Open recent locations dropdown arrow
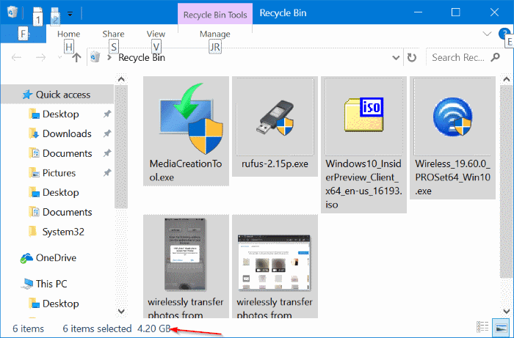 pyautogui.click(x=59, y=58)
